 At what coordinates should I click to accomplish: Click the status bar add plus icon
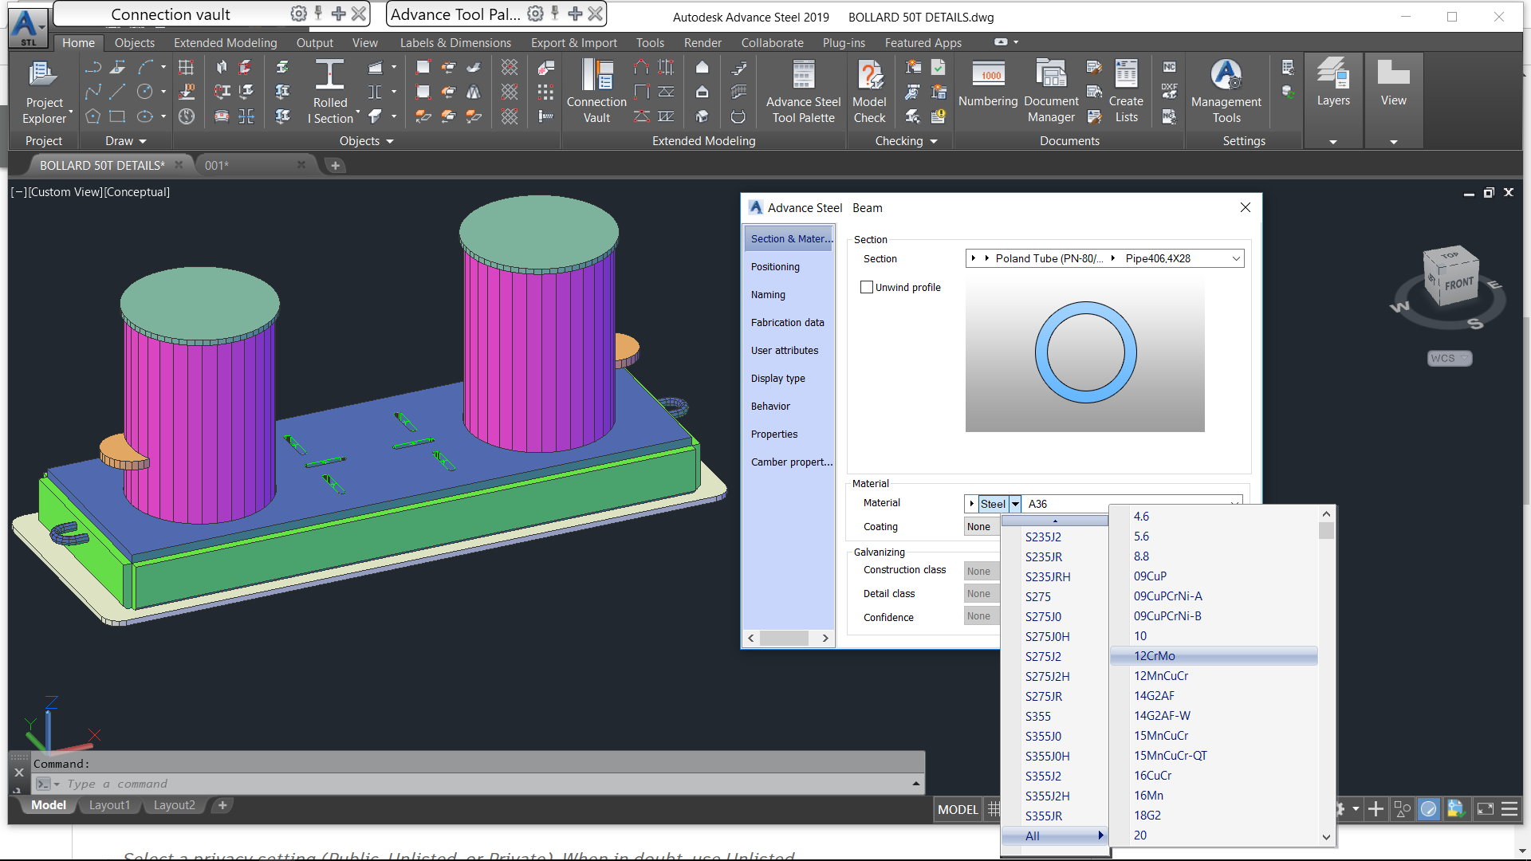click(1376, 809)
